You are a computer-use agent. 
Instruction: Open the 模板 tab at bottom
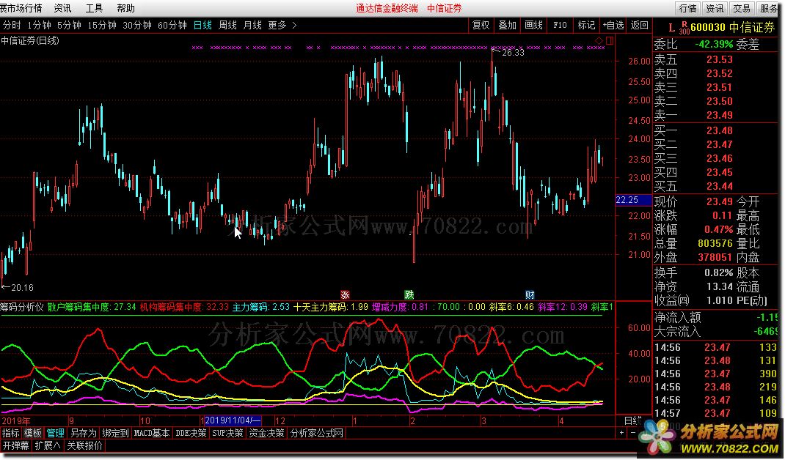coord(33,433)
